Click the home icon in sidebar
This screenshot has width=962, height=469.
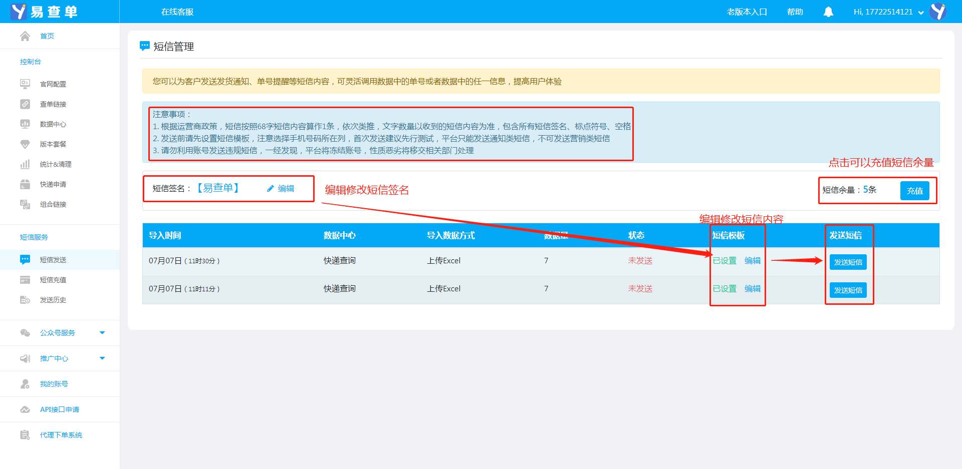pos(25,36)
